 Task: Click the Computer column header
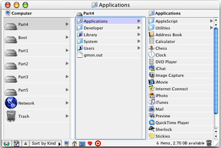click(19, 13)
